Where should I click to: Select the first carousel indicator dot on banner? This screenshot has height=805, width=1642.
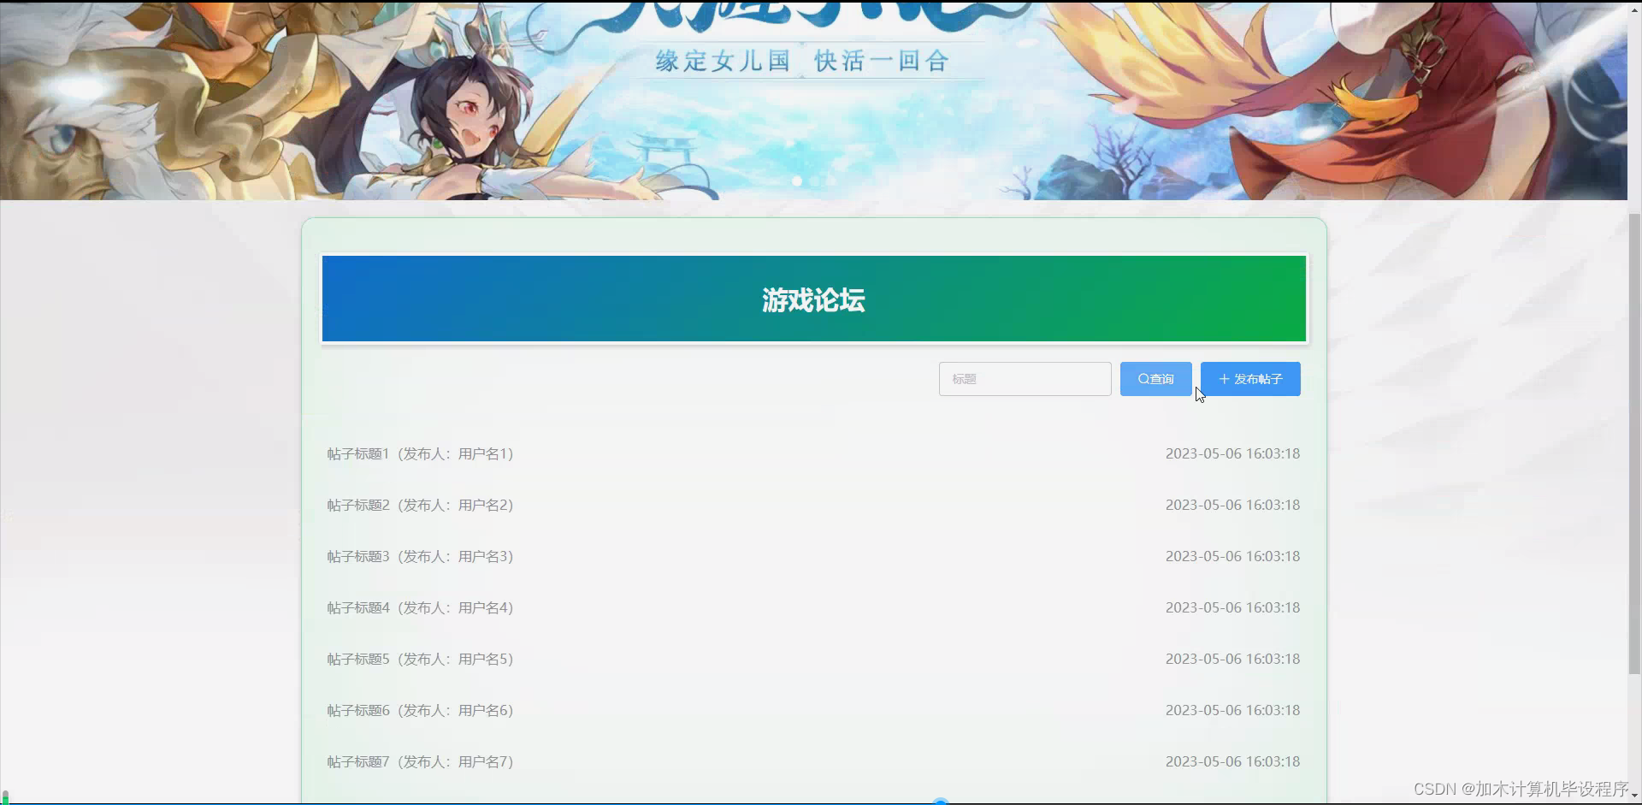tap(797, 181)
